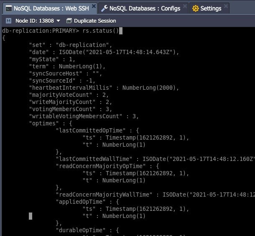Click the "votingMembersCount" : 3 line
This screenshot has height=236, width=255.
point(71,109)
